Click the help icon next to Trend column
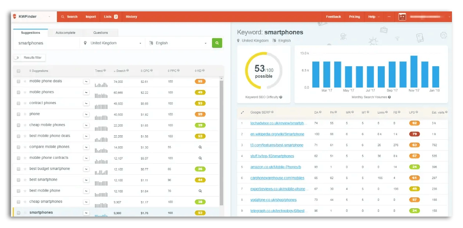 pyautogui.click(x=105, y=71)
